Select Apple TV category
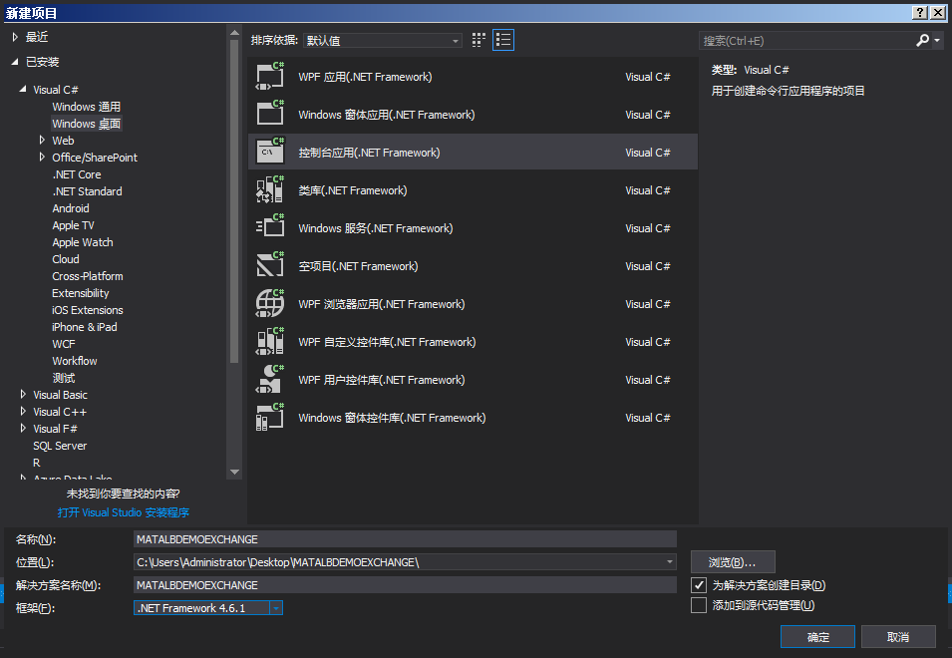The height and width of the screenshot is (658, 952). tap(73, 225)
